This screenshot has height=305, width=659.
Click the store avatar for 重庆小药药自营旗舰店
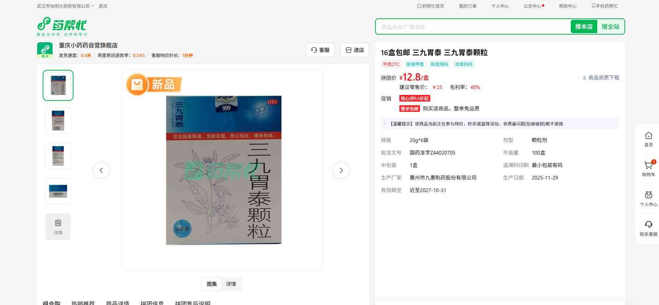[45, 50]
